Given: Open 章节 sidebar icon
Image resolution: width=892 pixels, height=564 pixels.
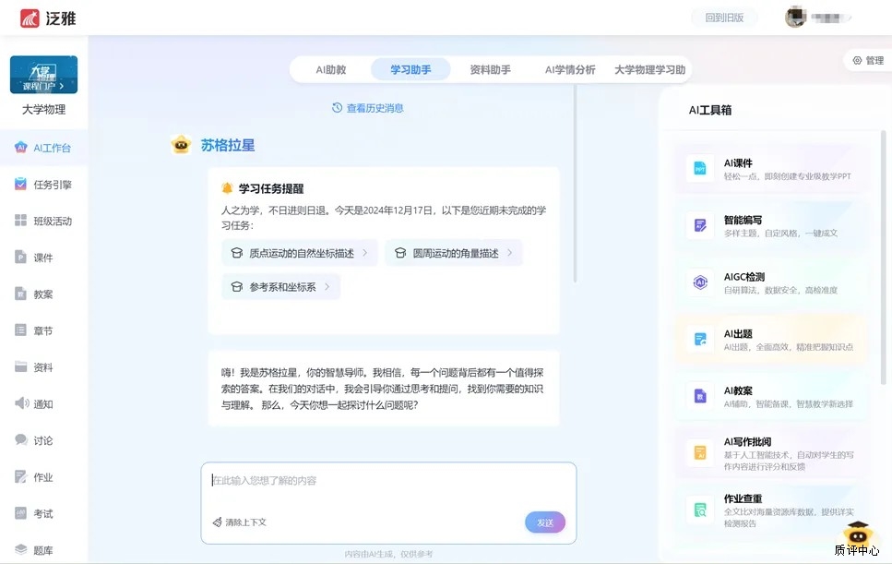Looking at the screenshot, I should point(21,330).
